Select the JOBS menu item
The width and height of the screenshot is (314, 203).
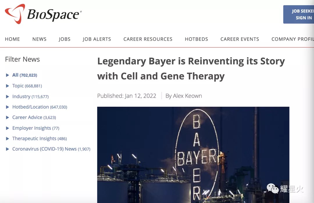(x=65, y=39)
